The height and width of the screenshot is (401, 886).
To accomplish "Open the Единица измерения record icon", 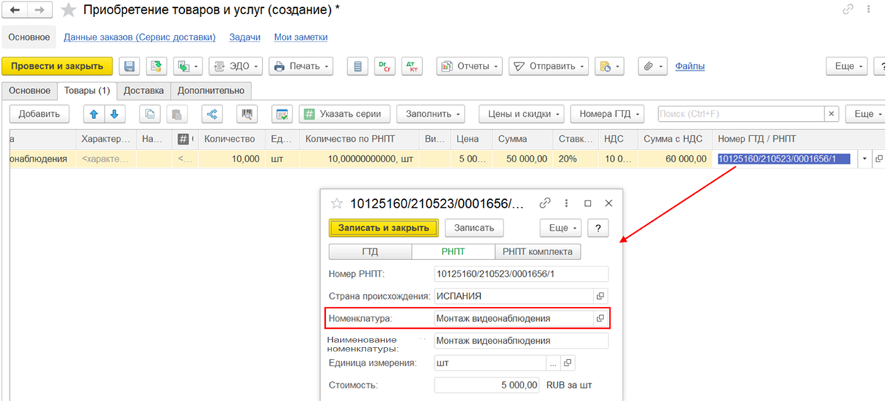I will click(567, 363).
